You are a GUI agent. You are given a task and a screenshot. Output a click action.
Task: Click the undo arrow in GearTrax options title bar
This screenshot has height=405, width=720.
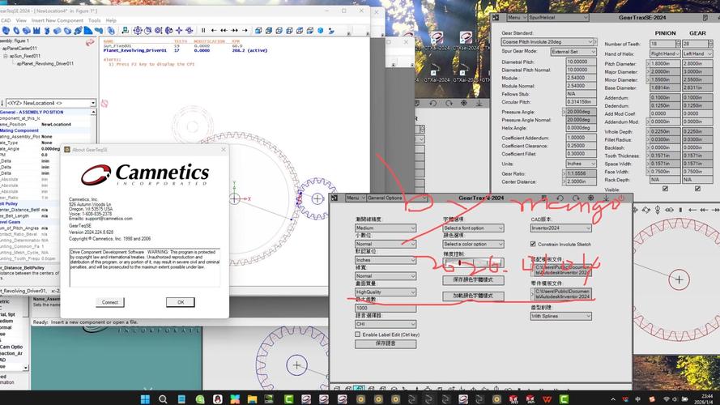(560, 198)
